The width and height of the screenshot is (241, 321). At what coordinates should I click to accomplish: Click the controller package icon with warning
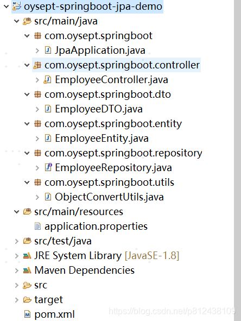point(37,65)
